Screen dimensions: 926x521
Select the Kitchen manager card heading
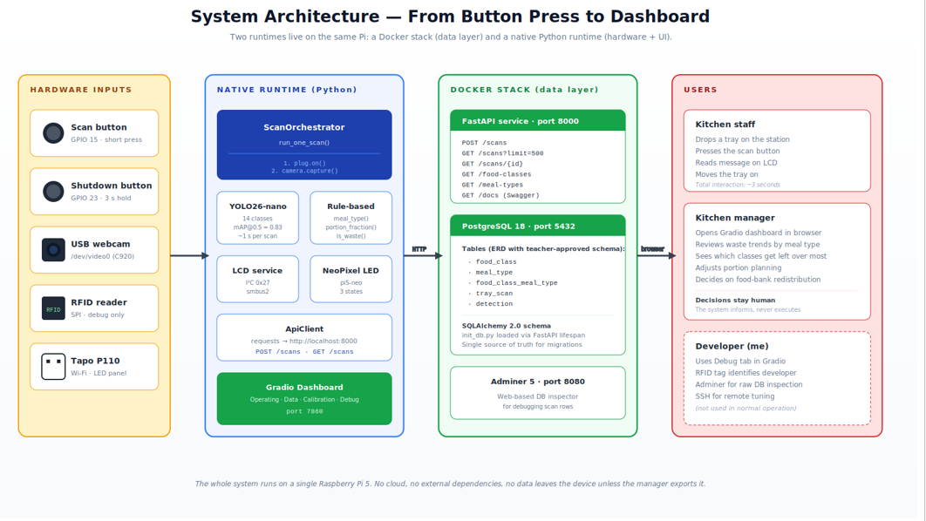point(735,218)
